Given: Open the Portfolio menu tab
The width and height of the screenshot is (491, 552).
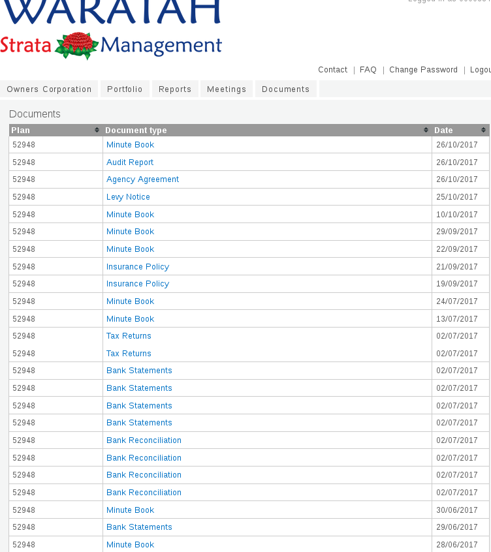Looking at the screenshot, I should [x=125, y=89].
